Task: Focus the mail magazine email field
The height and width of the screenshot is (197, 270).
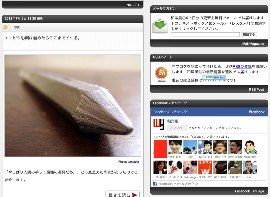Action: click(x=205, y=35)
